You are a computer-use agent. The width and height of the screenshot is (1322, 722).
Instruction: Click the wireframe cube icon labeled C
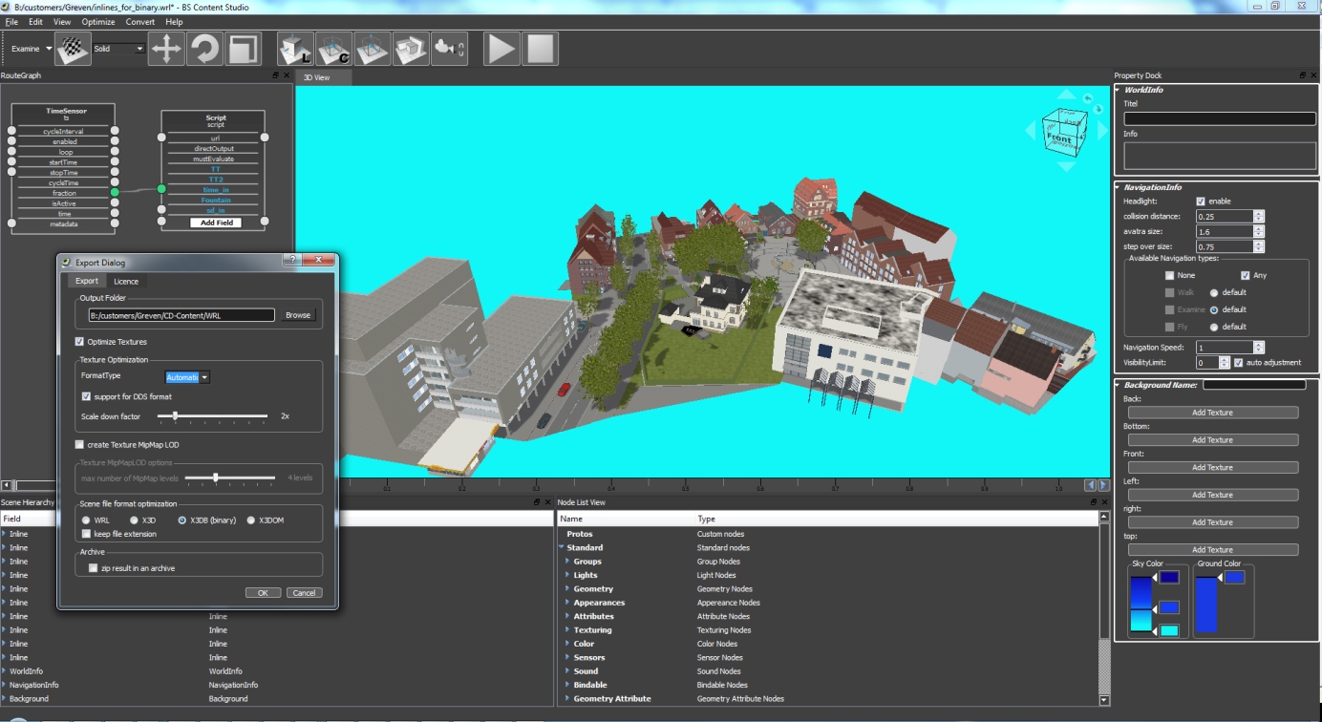(x=334, y=49)
